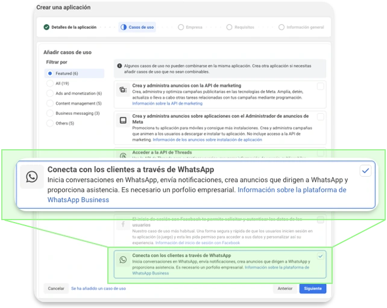Click the 'Añadir casos de uso' heading
The height and width of the screenshot is (308, 387).
coord(68,52)
